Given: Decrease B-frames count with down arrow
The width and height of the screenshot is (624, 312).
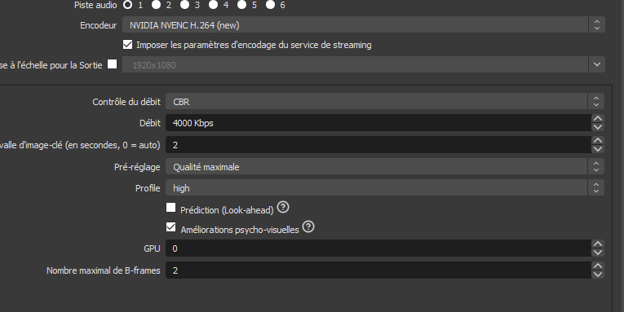Looking at the screenshot, I should (598, 275).
